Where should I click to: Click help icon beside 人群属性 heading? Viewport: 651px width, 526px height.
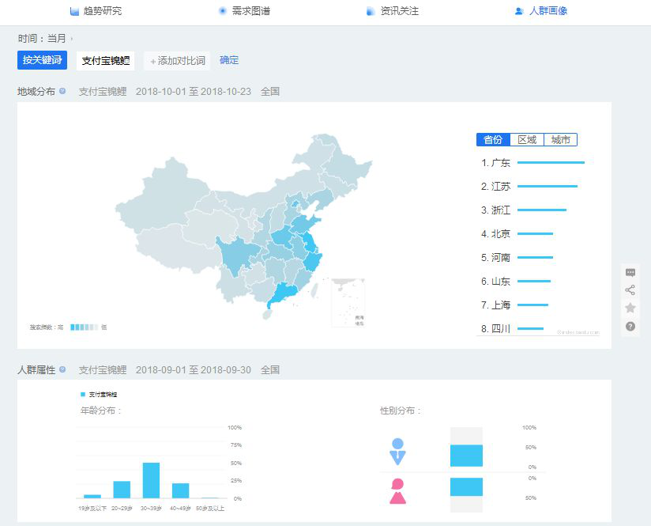[62, 369]
